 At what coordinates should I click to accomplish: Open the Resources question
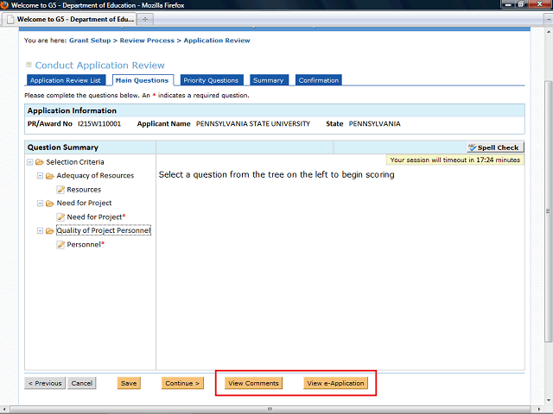pyautogui.click(x=84, y=190)
